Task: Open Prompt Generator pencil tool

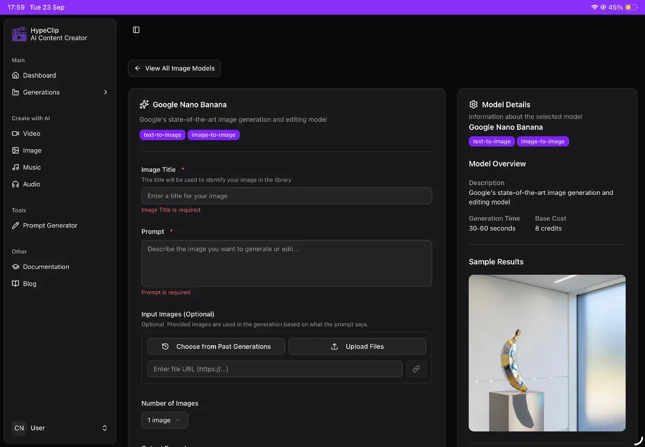Action: pyautogui.click(x=50, y=225)
